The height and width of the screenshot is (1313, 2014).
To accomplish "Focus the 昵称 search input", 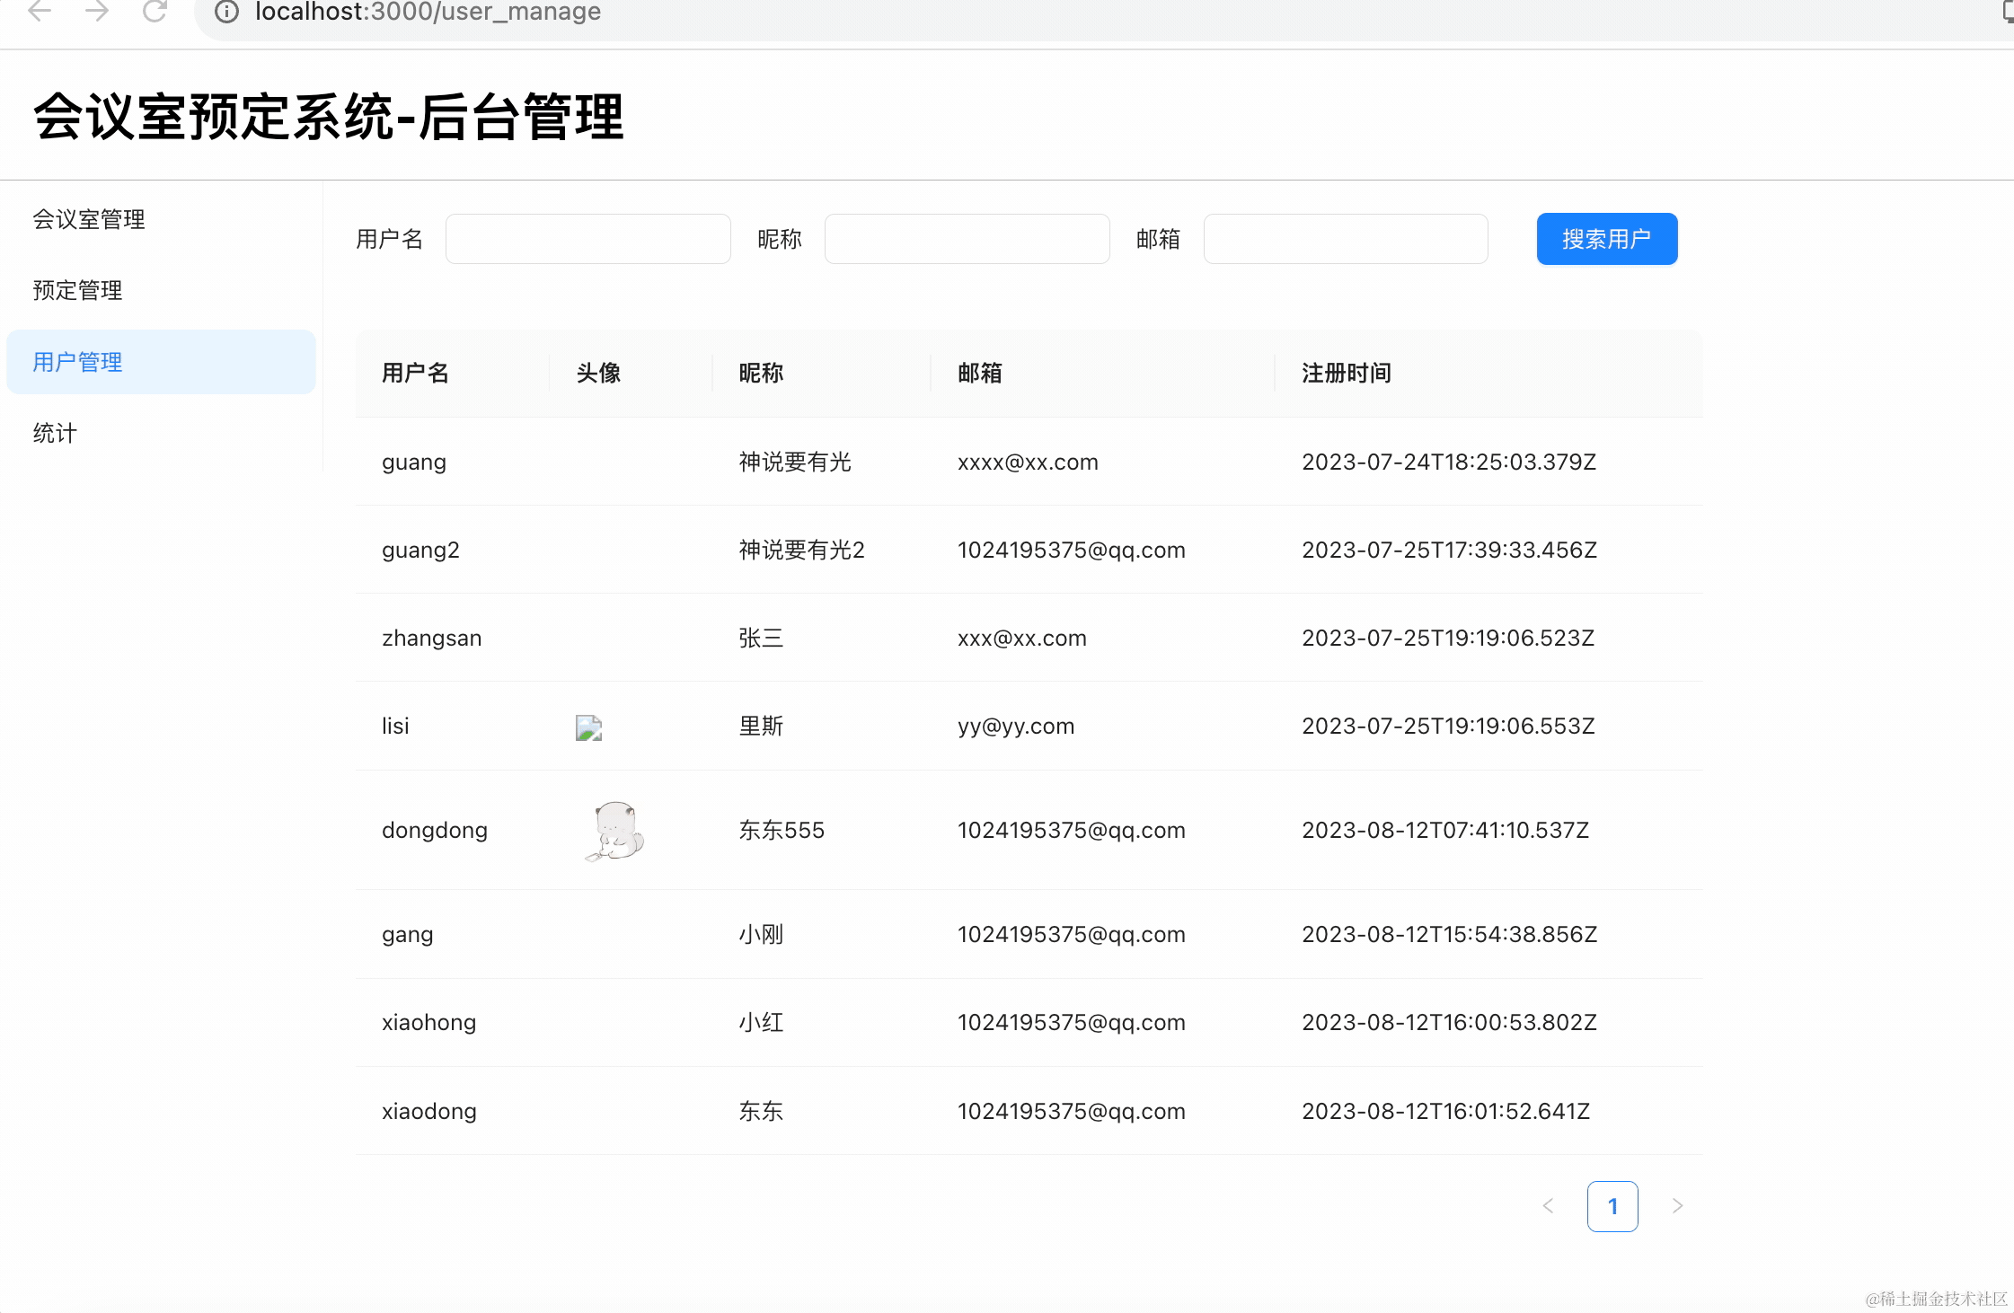I will coord(967,239).
